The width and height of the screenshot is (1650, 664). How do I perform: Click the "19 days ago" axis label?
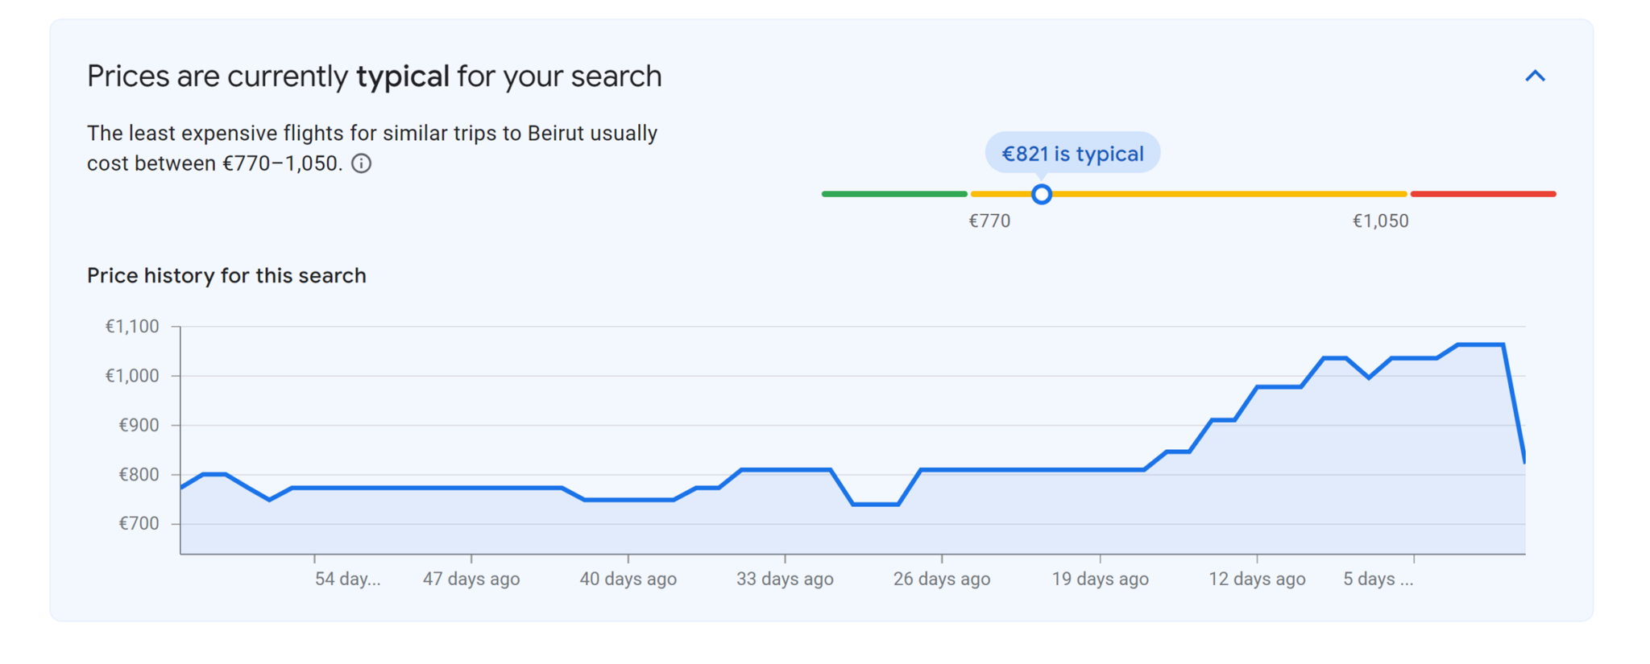[x=1100, y=579]
